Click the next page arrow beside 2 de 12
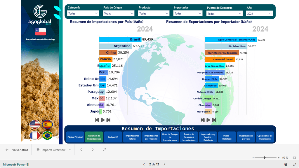 (x=164, y=164)
